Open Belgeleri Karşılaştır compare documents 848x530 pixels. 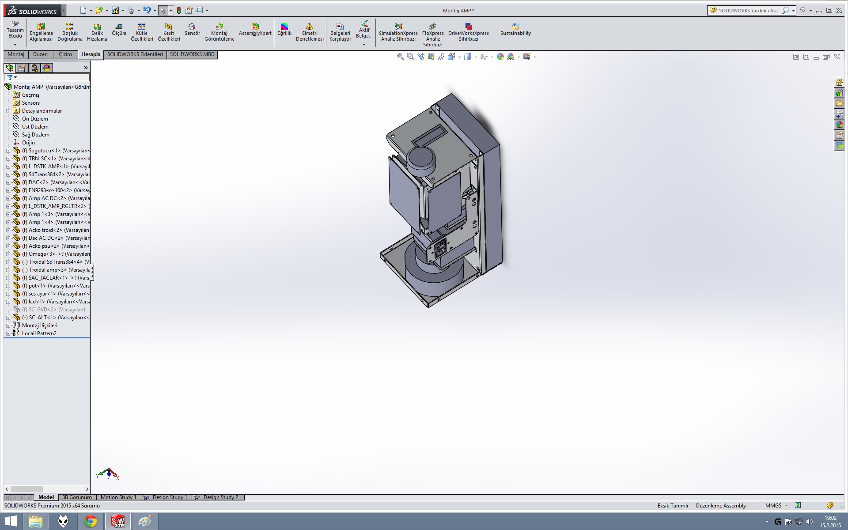[x=340, y=32]
